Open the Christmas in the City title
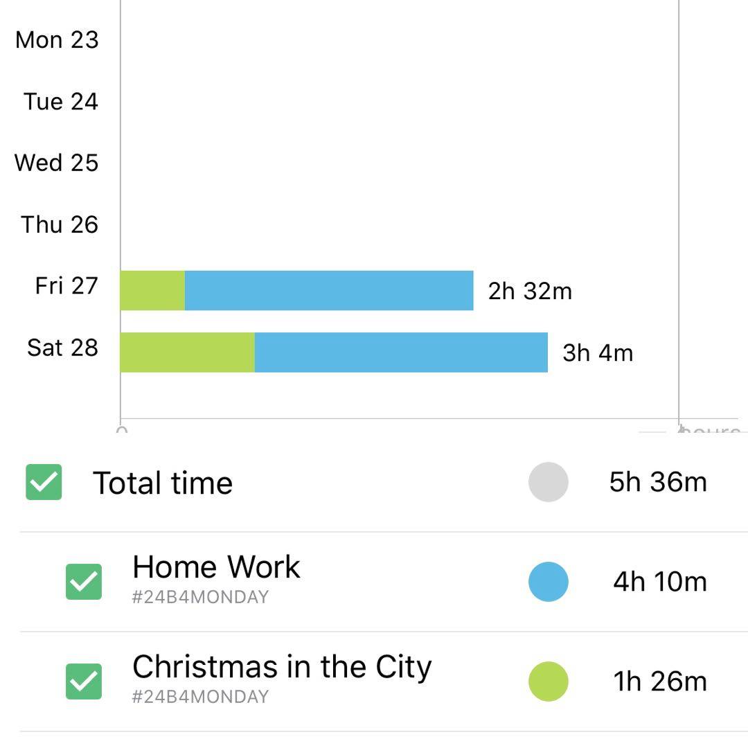The height and width of the screenshot is (748, 748). click(x=282, y=667)
